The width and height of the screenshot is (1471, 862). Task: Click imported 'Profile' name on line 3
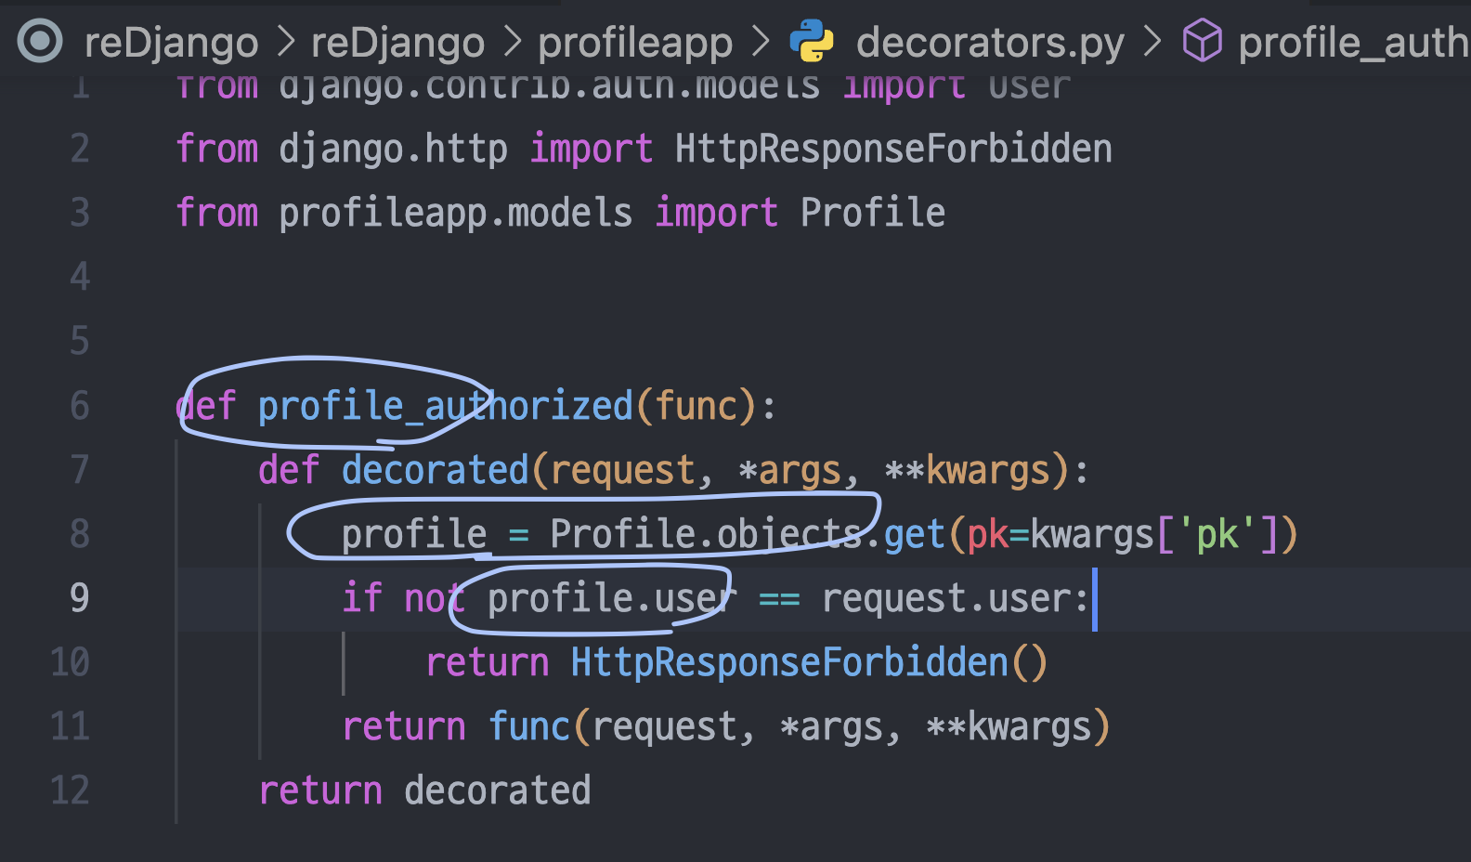coord(873,213)
